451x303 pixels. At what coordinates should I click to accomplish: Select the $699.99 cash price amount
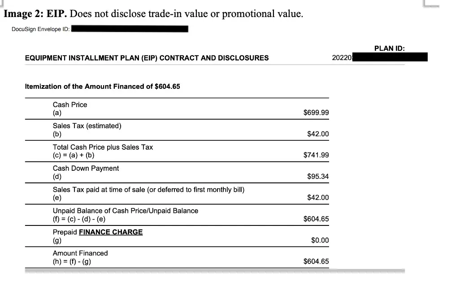[316, 113]
